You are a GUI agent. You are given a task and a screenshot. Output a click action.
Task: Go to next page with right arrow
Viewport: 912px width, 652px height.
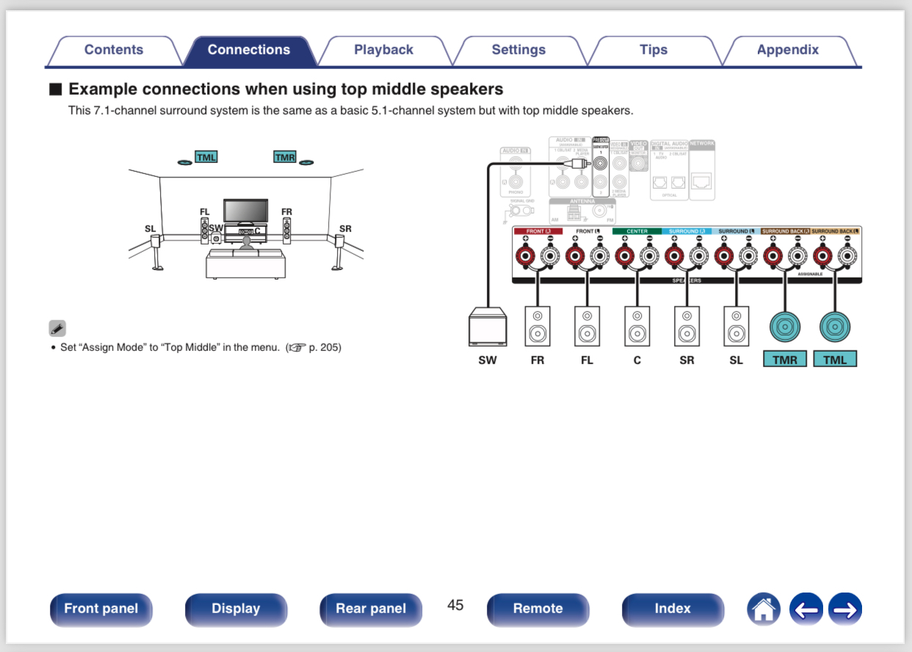844,609
